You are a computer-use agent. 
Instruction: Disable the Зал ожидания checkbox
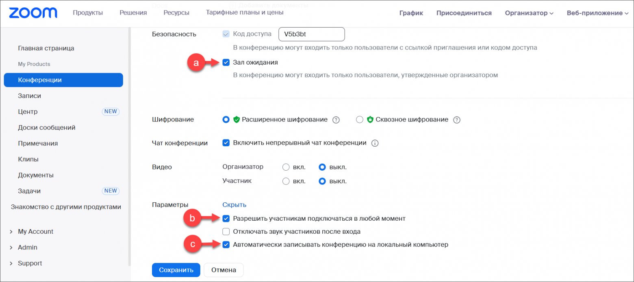click(226, 62)
